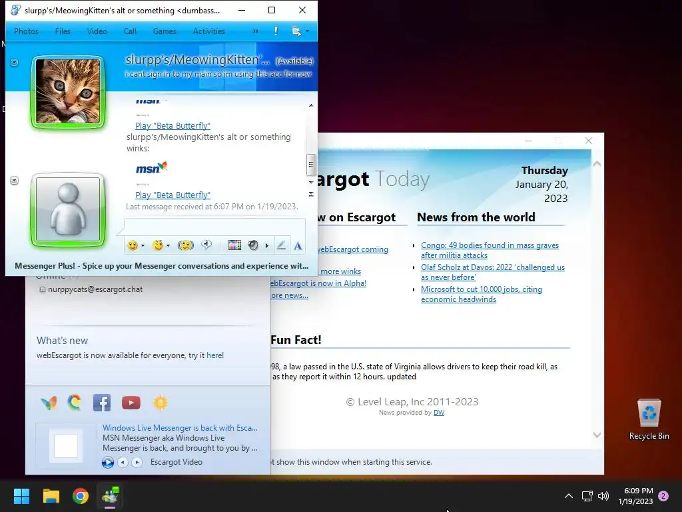Image resolution: width=682 pixels, height=512 pixels.
Task: Open the Recycle Bin desktop icon
Action: pyautogui.click(x=649, y=419)
